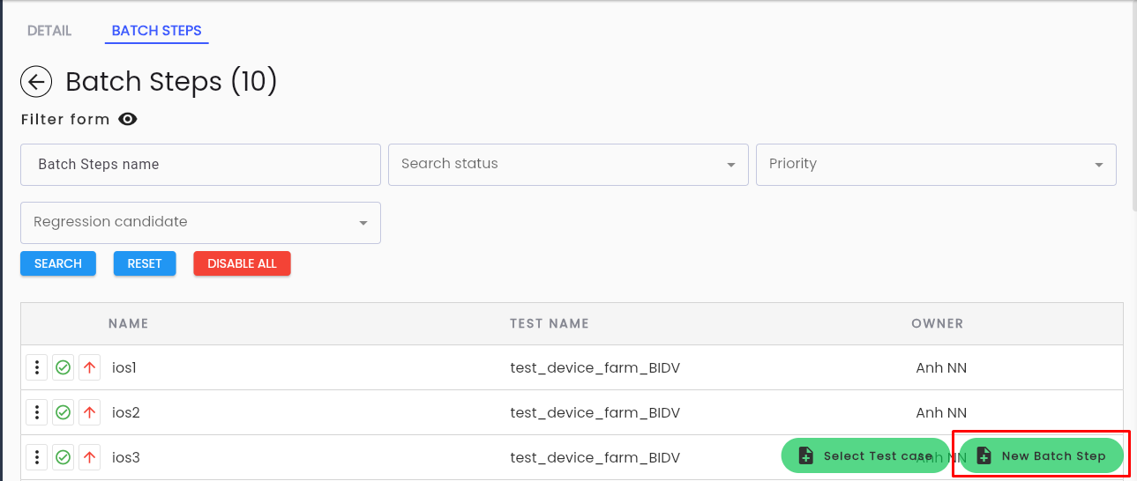This screenshot has height=481, width=1137.
Task: Click the NAME column header
Action: click(128, 323)
